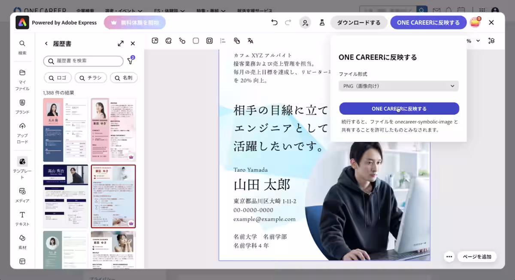Viewport: 515px width, 280px height.
Task: Select the テキスト (Text) tool in the sidebar
Action: click(x=22, y=218)
